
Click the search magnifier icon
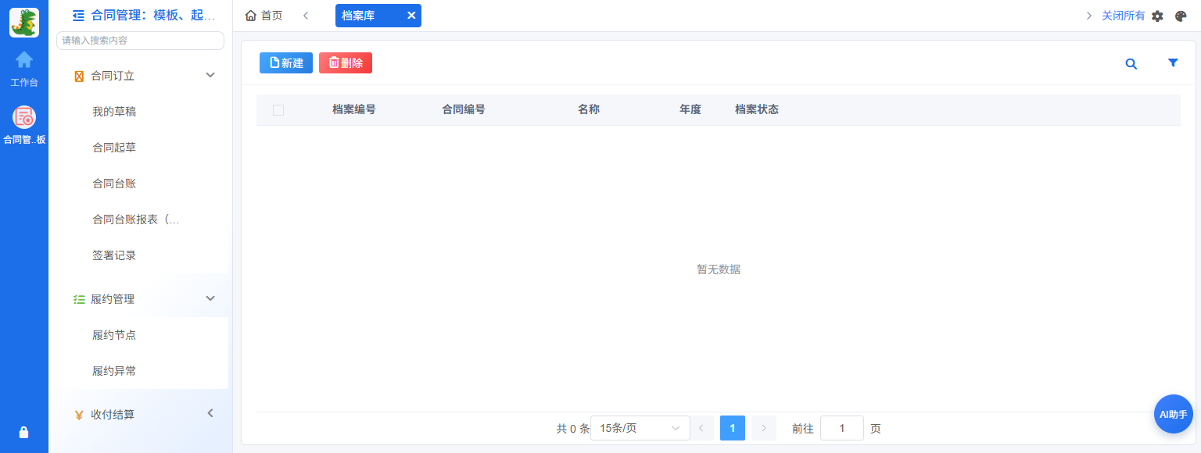(1131, 64)
